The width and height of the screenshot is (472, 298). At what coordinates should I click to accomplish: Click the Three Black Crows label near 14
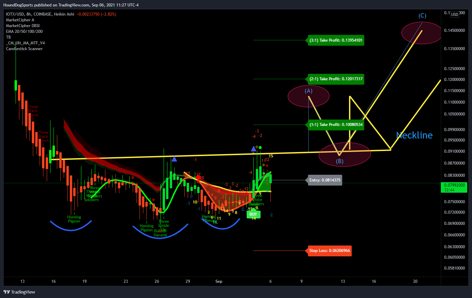click(33, 111)
